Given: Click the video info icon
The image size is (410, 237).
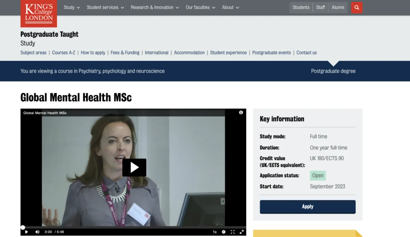Looking at the screenshot, I should coord(241,113).
